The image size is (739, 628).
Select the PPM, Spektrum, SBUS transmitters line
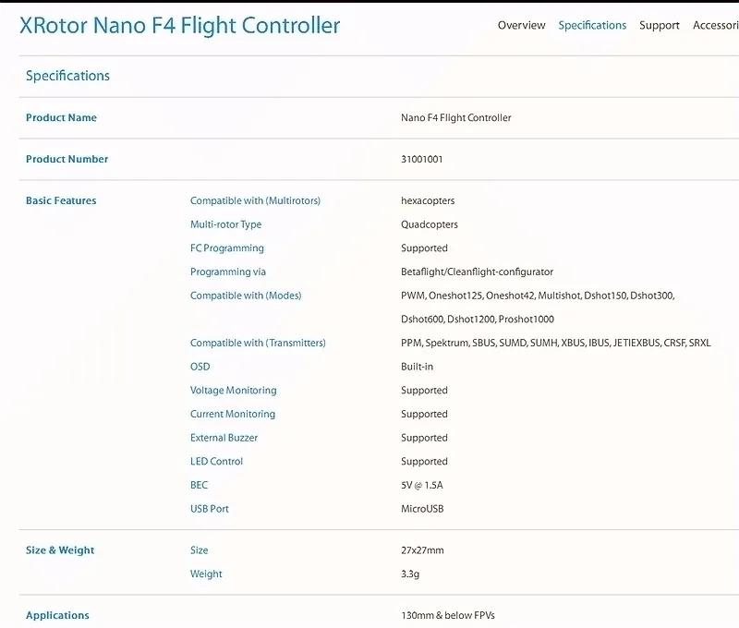[x=556, y=343]
